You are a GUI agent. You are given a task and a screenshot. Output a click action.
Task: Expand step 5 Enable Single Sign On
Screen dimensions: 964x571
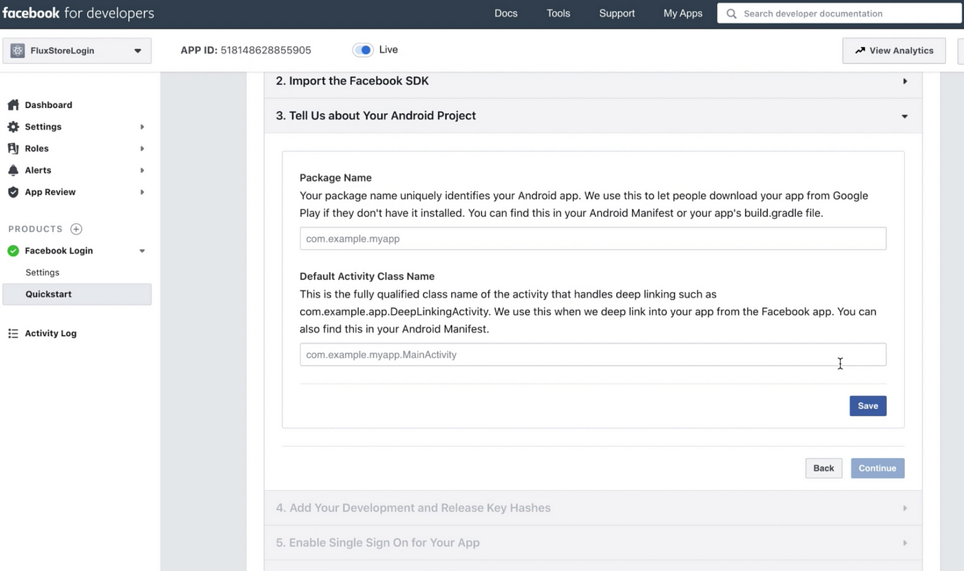coord(593,543)
